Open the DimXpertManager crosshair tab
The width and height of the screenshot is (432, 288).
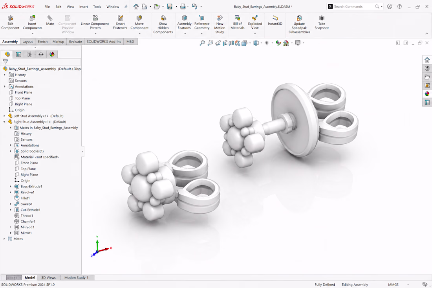[x=41, y=54]
